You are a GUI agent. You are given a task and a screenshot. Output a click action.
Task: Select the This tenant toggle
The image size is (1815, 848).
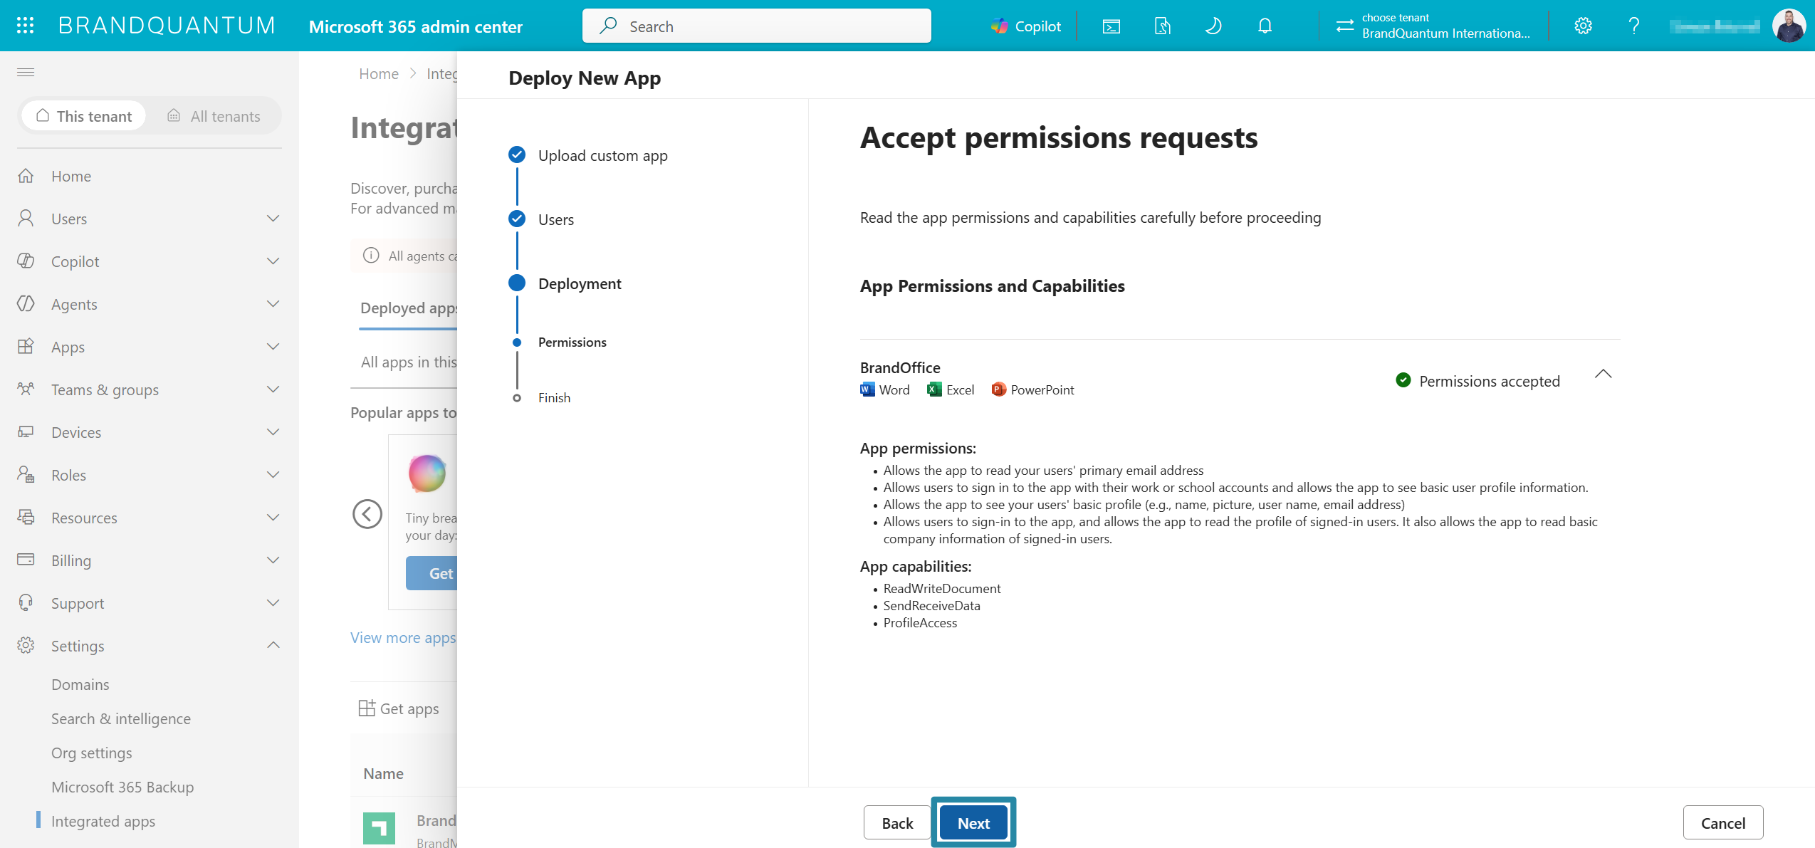84,116
